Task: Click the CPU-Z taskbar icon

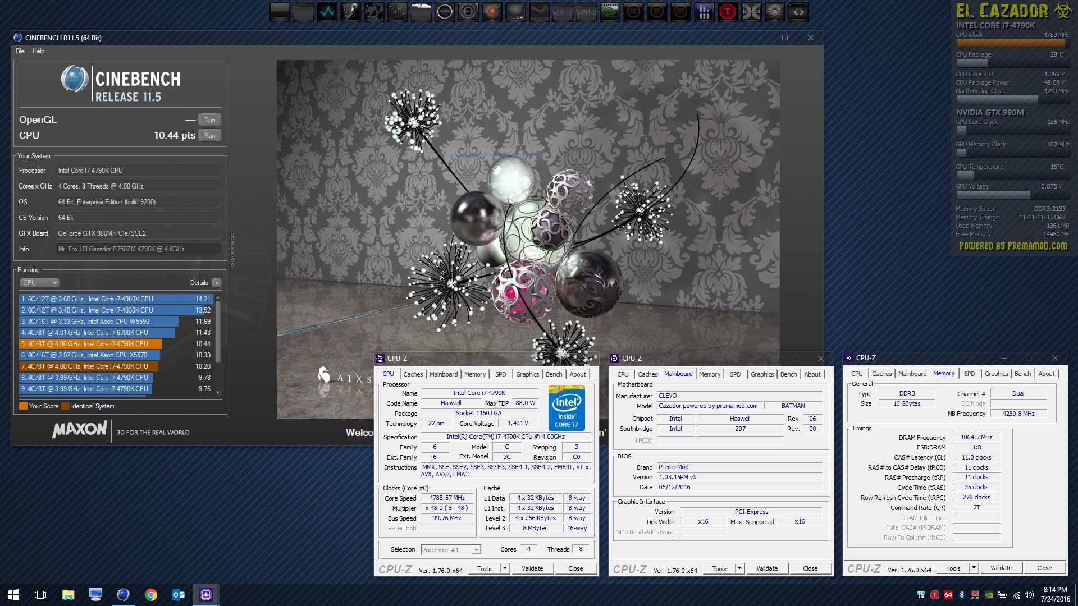Action: tap(205, 595)
